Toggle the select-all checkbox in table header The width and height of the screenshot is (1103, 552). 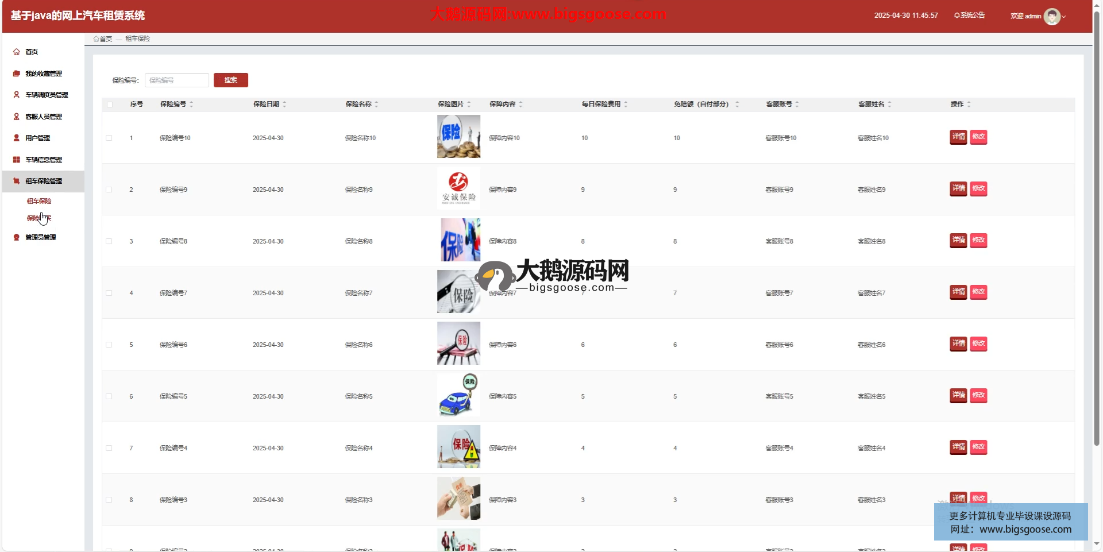[110, 105]
